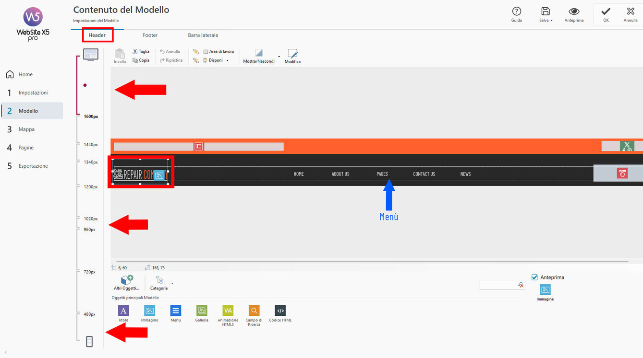Confirm with the OK button

tap(606, 14)
